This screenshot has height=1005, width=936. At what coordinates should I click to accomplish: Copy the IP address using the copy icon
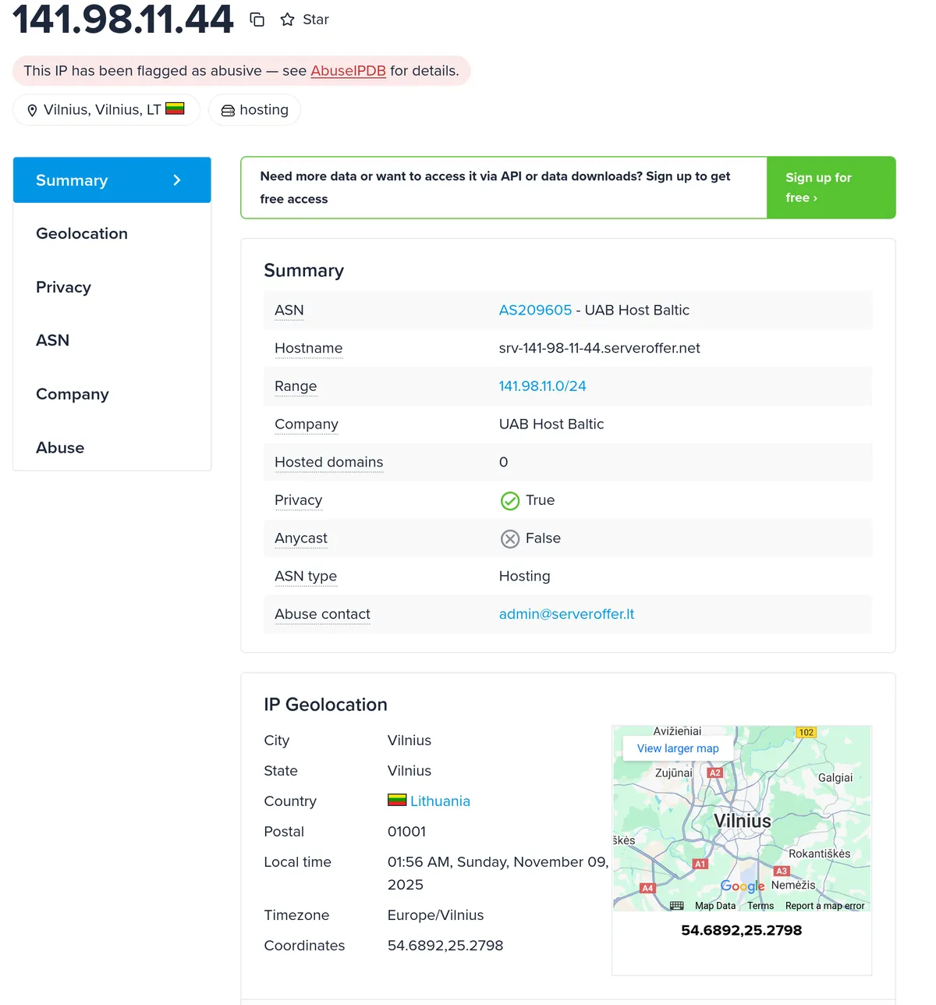(x=257, y=19)
